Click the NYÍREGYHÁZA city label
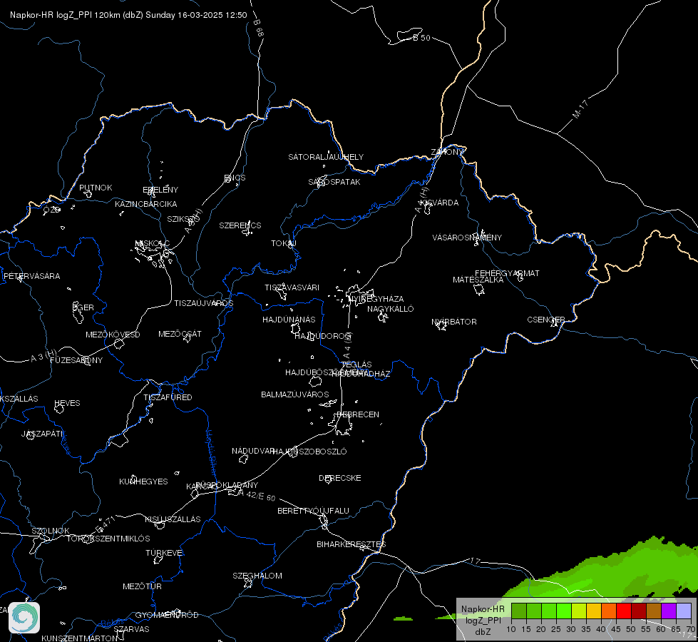 pyautogui.click(x=376, y=298)
